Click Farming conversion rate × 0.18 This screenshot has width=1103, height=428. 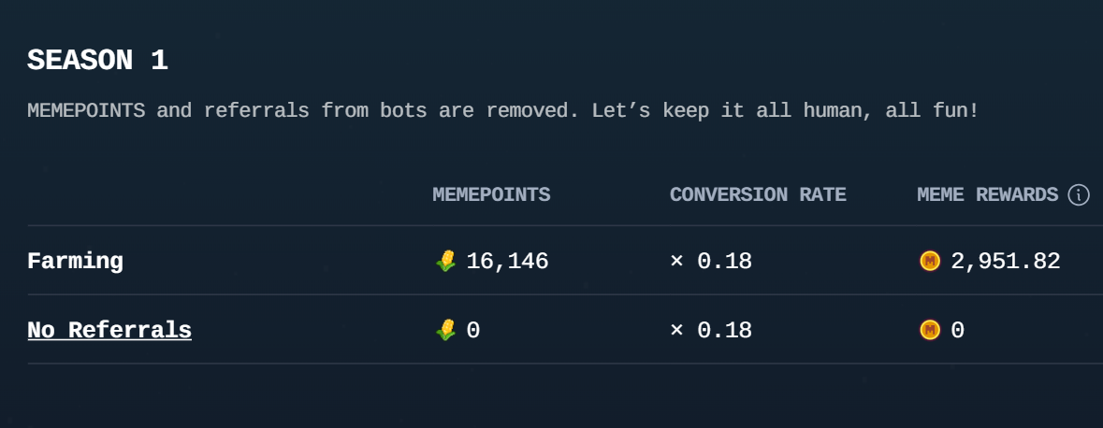[x=711, y=262]
